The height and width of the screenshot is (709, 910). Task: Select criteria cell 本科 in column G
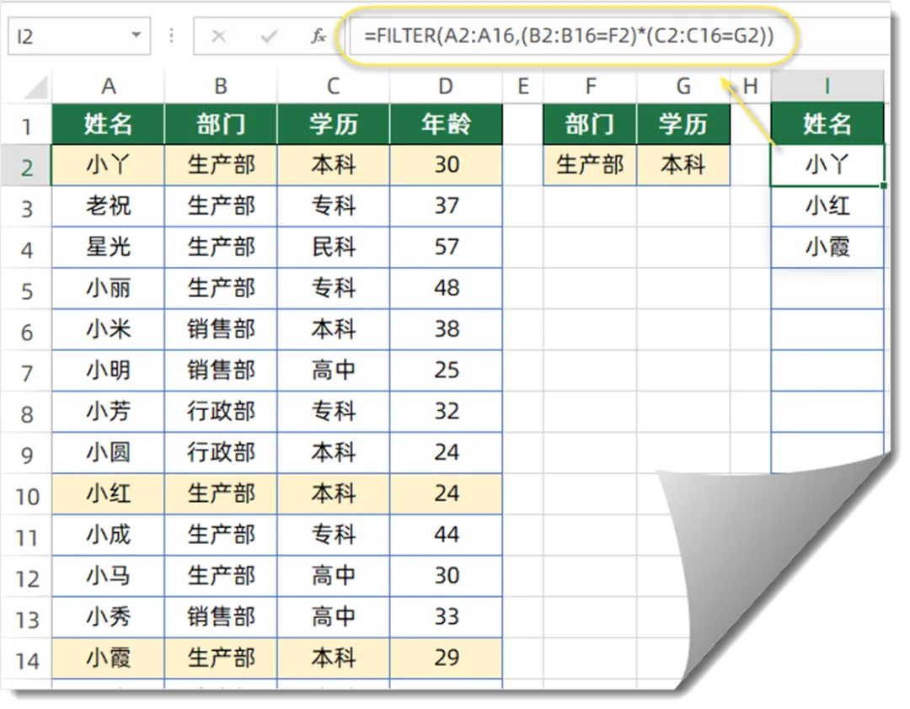[683, 165]
